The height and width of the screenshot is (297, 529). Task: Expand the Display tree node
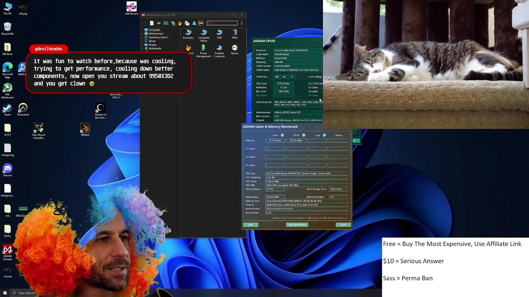pos(142,45)
